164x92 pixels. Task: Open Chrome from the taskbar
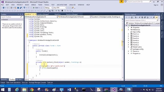click(x=32, y=90)
